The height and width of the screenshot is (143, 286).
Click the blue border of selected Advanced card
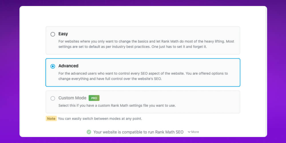tap(143, 59)
